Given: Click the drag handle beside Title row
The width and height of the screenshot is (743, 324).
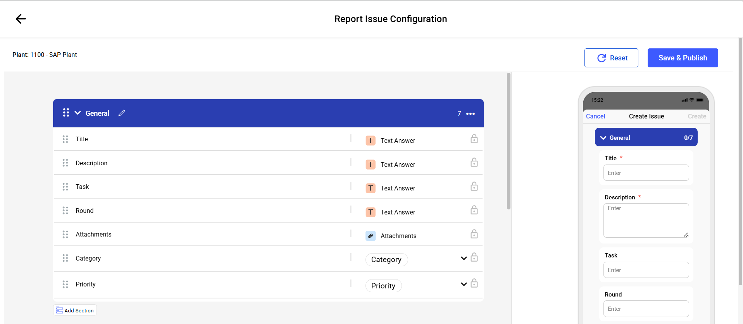Looking at the screenshot, I should (x=65, y=139).
